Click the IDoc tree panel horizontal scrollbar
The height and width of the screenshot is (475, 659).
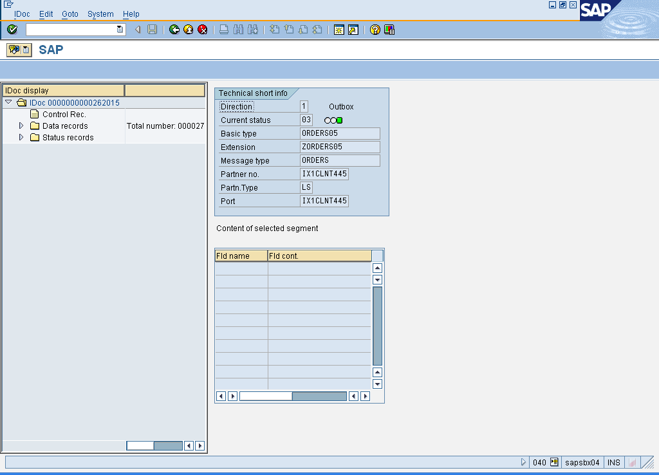[154, 445]
